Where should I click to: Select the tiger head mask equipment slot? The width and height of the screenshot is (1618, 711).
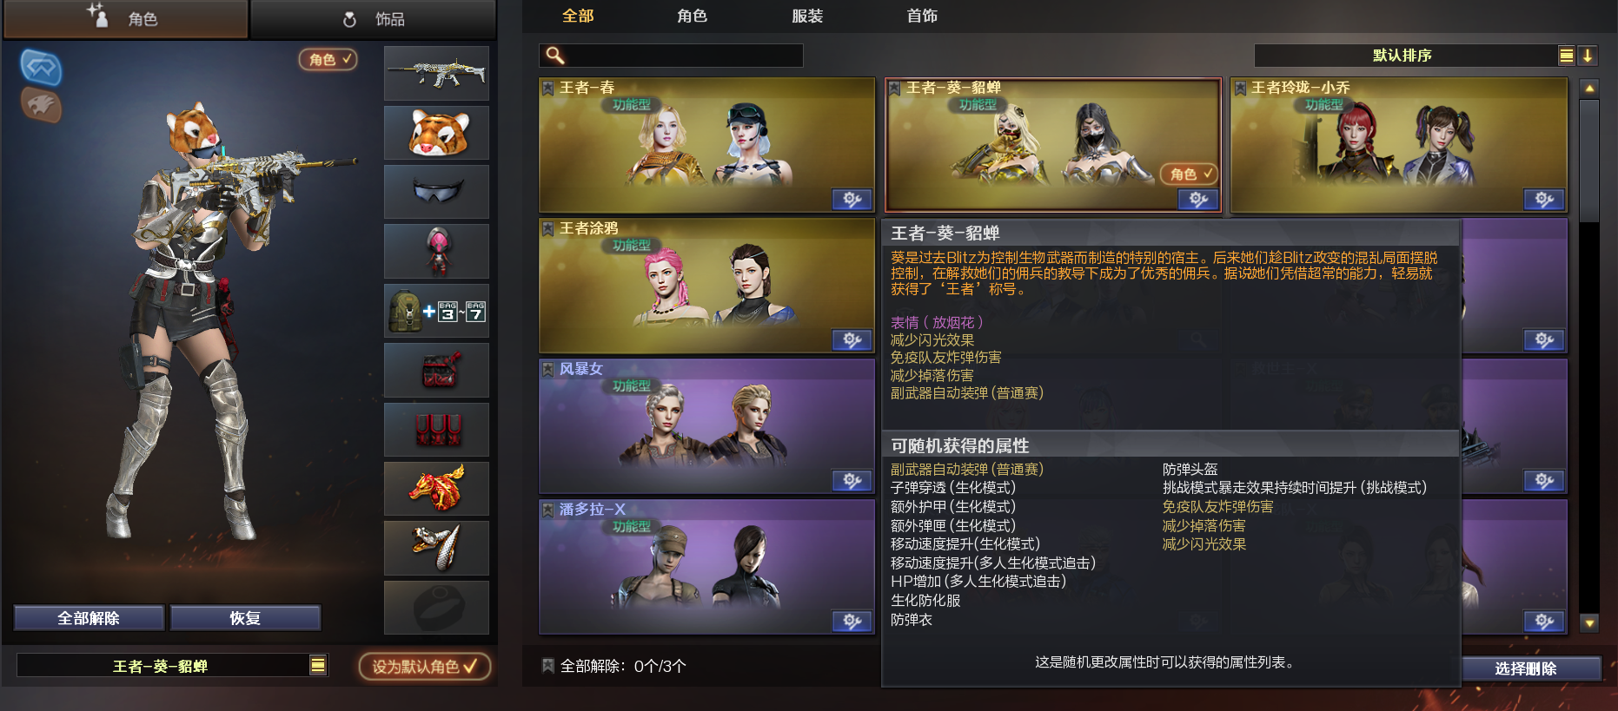(436, 133)
